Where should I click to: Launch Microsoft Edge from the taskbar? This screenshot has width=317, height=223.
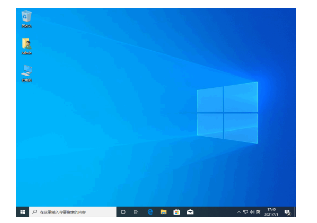[150, 212]
